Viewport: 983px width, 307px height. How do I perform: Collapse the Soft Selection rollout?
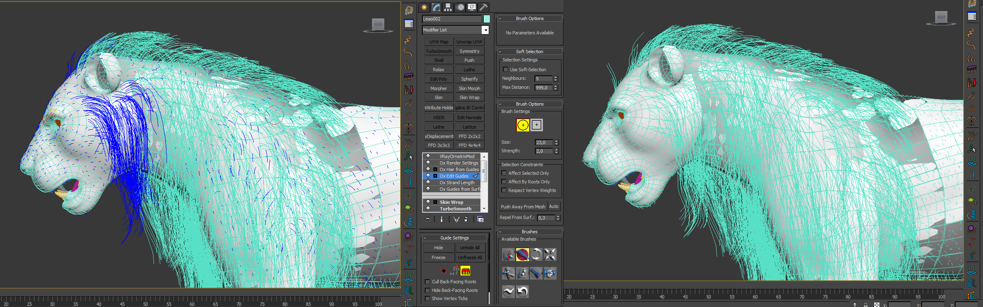529,52
